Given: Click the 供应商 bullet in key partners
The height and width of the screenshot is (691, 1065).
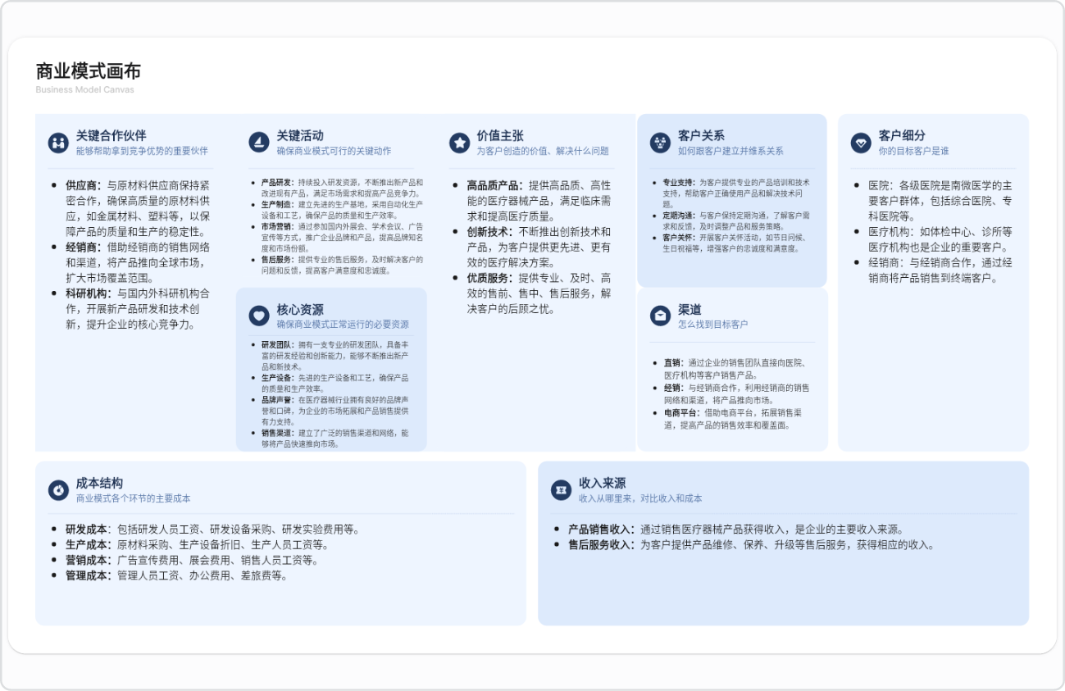Looking at the screenshot, I should pos(138,208).
